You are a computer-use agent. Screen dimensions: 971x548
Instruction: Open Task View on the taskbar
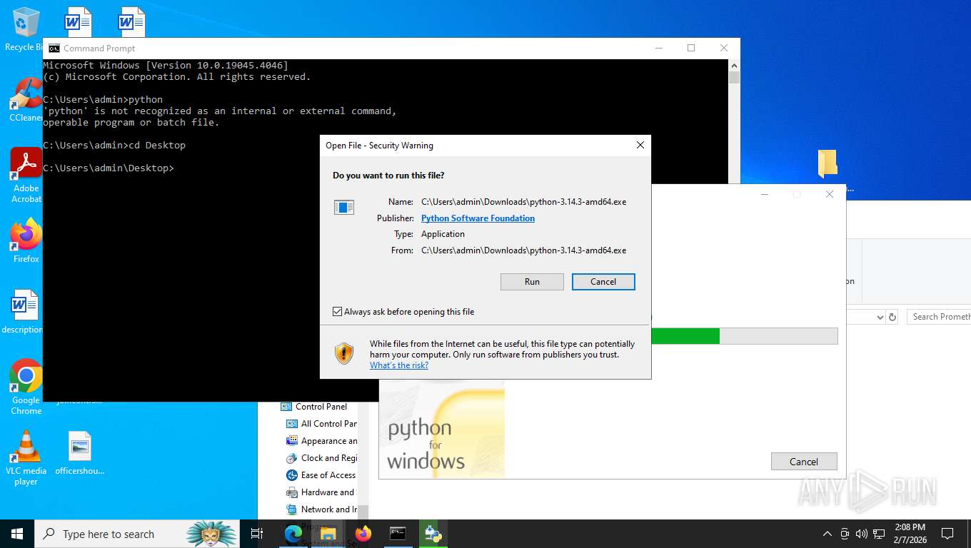[257, 534]
